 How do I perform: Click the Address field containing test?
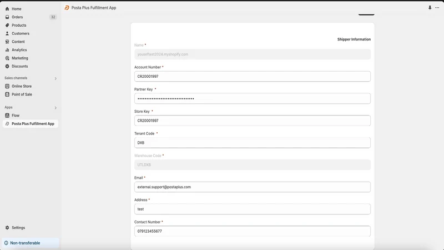tap(253, 209)
